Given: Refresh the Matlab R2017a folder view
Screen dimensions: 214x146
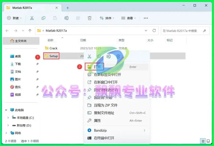Looking at the screenshot, I should coord(154,31).
